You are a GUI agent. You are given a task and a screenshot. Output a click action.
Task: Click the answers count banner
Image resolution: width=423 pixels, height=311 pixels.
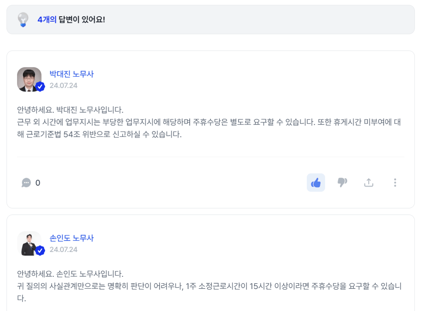pyautogui.click(x=211, y=18)
